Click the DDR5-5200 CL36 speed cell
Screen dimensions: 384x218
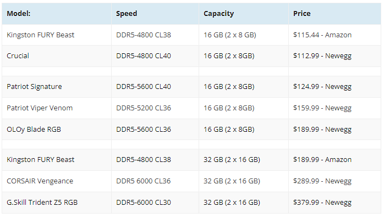click(x=155, y=108)
